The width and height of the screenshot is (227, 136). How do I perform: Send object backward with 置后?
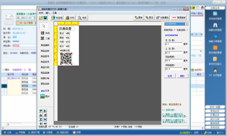[x=149, y=18]
